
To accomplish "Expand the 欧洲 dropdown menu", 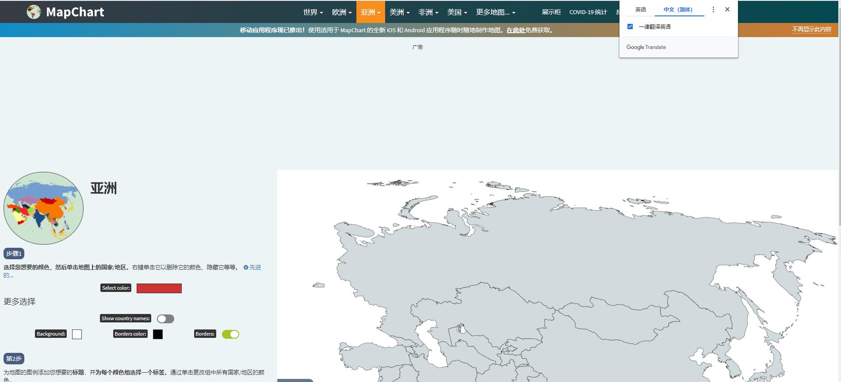I will click(341, 12).
